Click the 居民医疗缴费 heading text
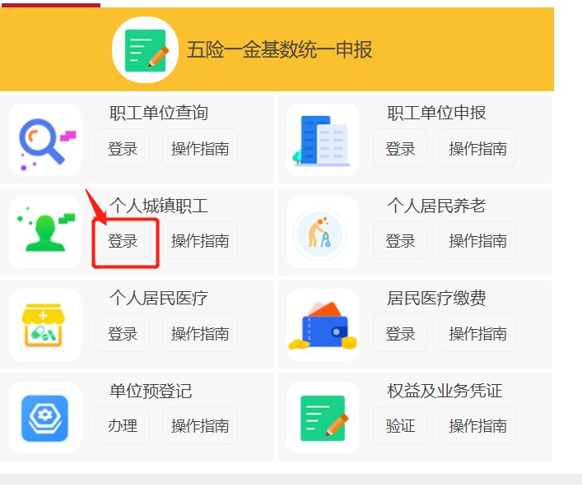Screen dimensions: 582x496 436,298
